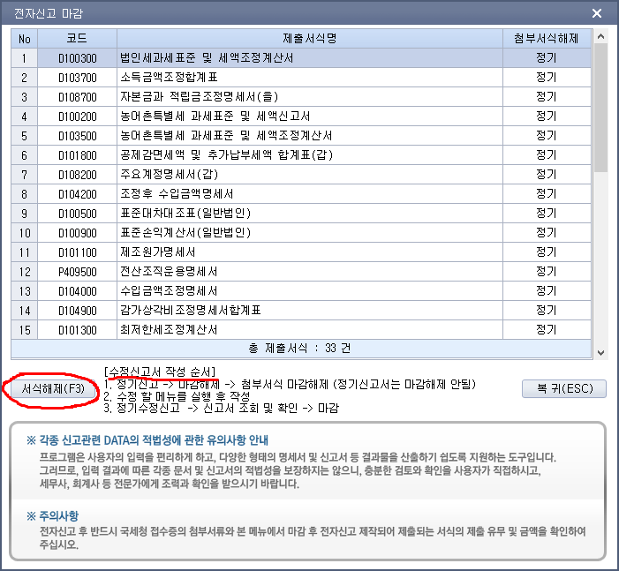Close the 전자신고 마감 dialog
Screen dimensions: 619x571
click(597, 13)
